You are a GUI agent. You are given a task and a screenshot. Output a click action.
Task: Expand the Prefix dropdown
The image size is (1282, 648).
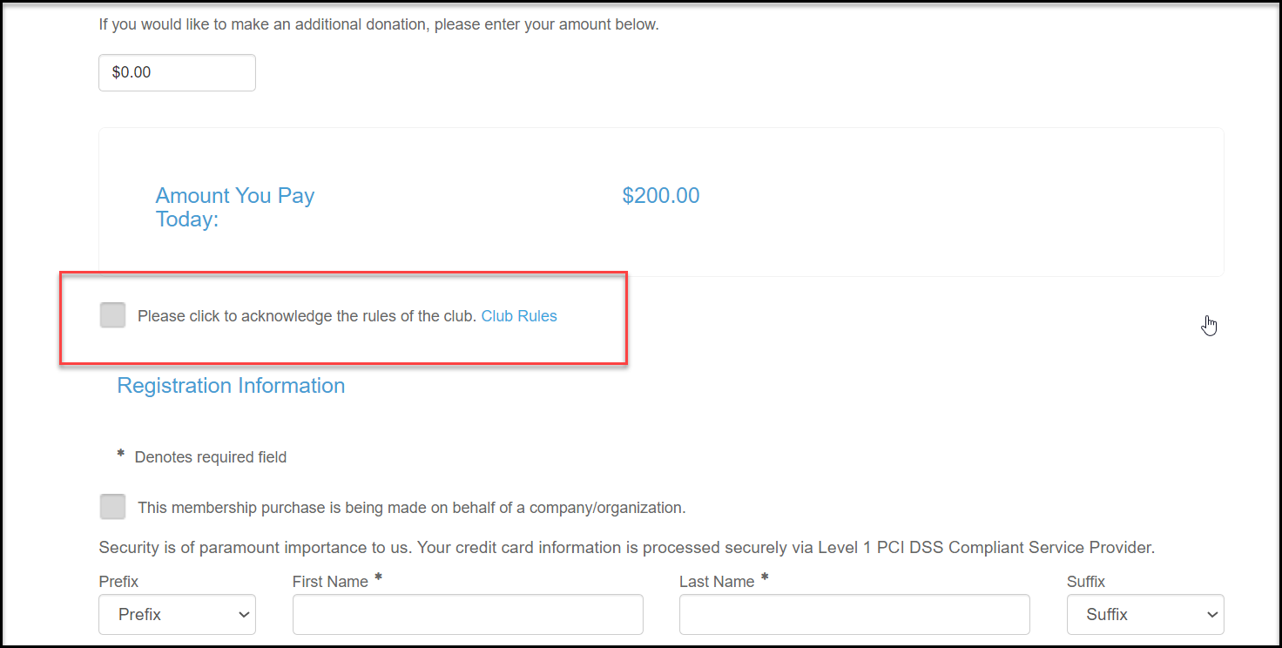[x=177, y=614]
